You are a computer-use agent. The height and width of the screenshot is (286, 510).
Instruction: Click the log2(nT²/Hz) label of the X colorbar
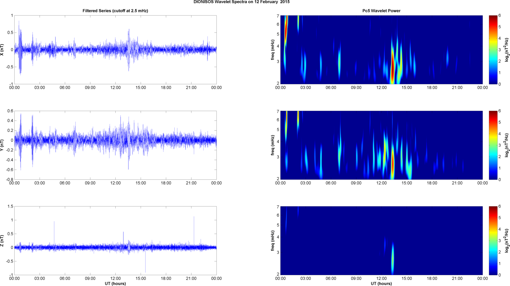click(506, 50)
